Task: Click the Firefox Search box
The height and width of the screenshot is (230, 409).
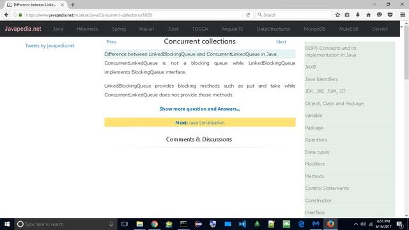Action: coord(294,15)
